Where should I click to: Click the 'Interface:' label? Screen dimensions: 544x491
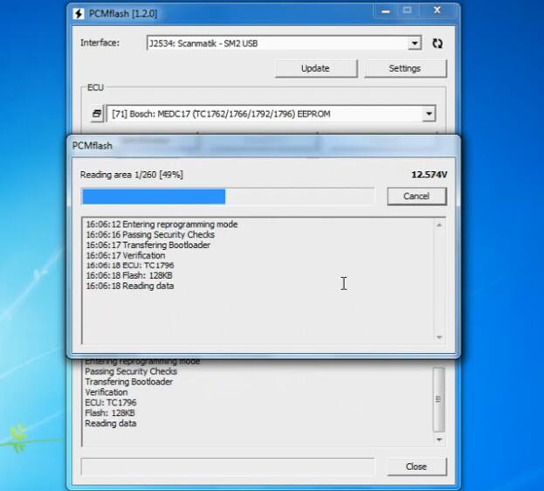pos(100,43)
